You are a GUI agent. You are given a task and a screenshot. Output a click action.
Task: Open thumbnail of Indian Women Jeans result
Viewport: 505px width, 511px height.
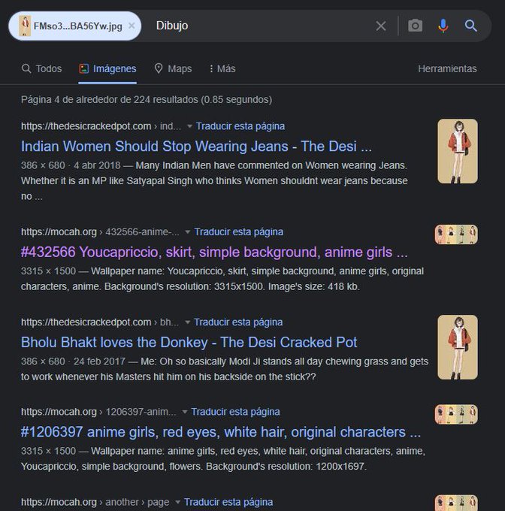point(458,151)
